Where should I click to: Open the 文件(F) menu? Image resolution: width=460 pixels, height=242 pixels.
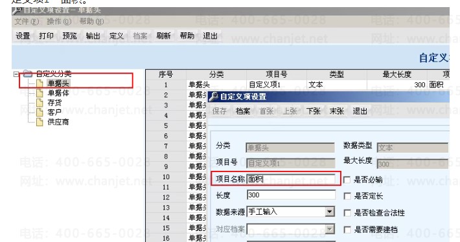27,22
